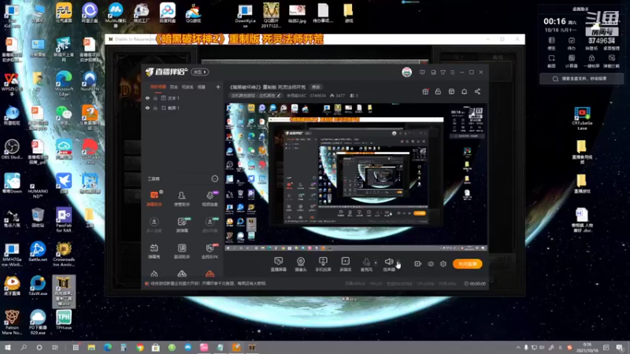
Task: Add a new scene with the plus button
Action: pos(218,87)
